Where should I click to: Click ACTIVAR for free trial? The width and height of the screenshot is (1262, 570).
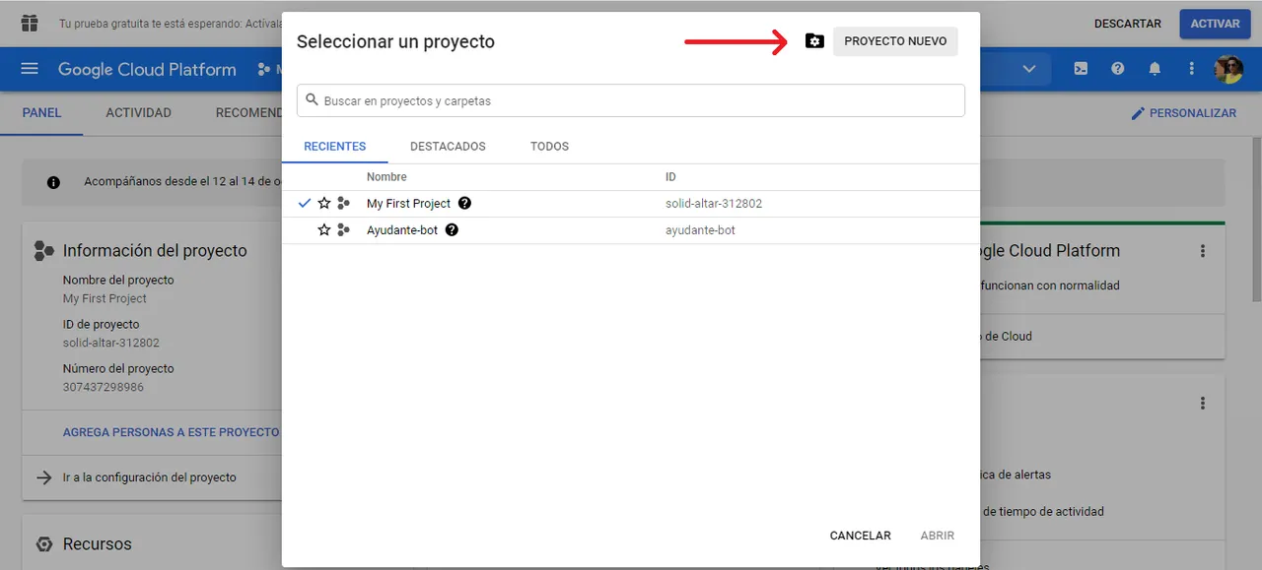[1215, 24]
